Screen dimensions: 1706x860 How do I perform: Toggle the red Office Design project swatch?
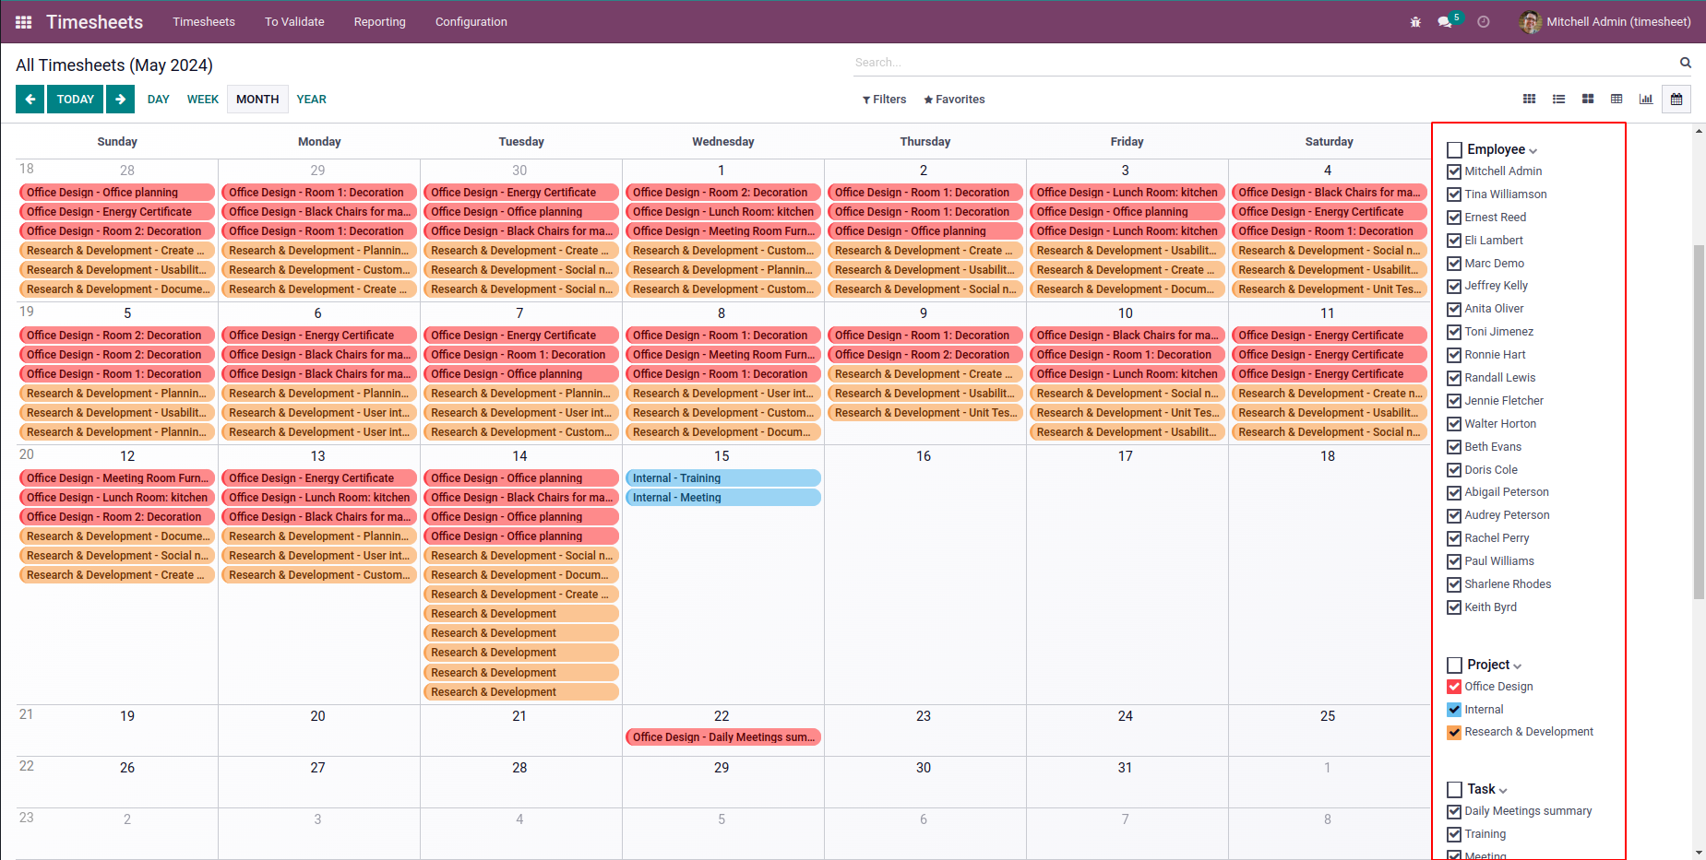[x=1454, y=687]
